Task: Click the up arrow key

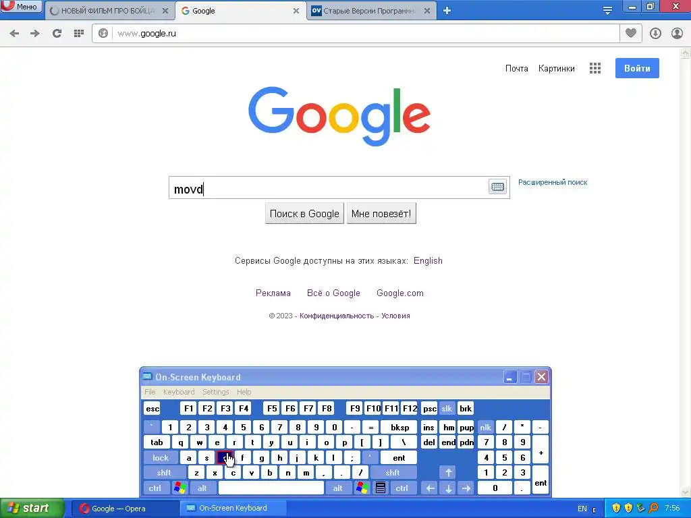Action: point(448,473)
